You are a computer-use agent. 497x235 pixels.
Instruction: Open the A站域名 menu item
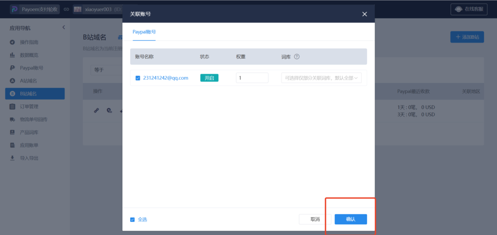[x=28, y=80]
